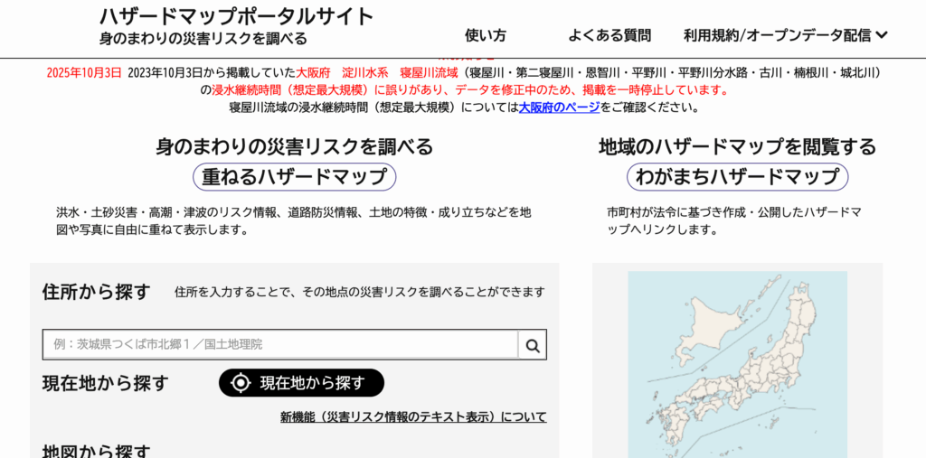This screenshot has width=926, height=458.
Task: Follow the 大阪府のページ link
Action: (x=559, y=107)
